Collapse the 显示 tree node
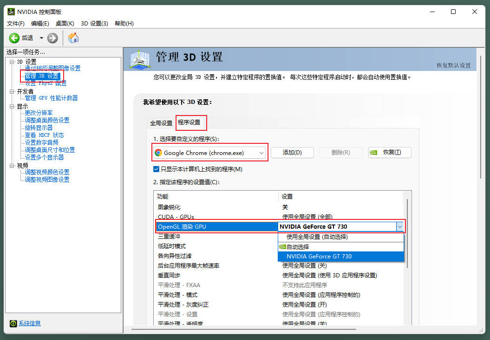Viewport: 490px width, 340px height. coord(12,106)
